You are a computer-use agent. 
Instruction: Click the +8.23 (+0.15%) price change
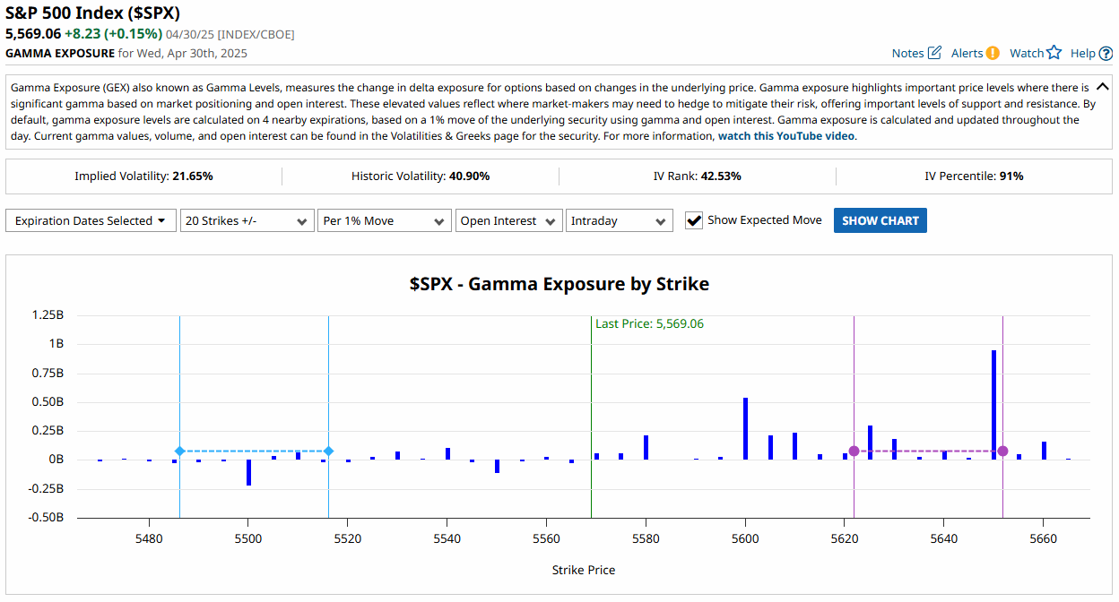(x=114, y=34)
